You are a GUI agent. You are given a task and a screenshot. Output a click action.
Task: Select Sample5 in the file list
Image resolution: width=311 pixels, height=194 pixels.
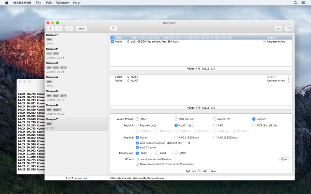(x=76, y=96)
